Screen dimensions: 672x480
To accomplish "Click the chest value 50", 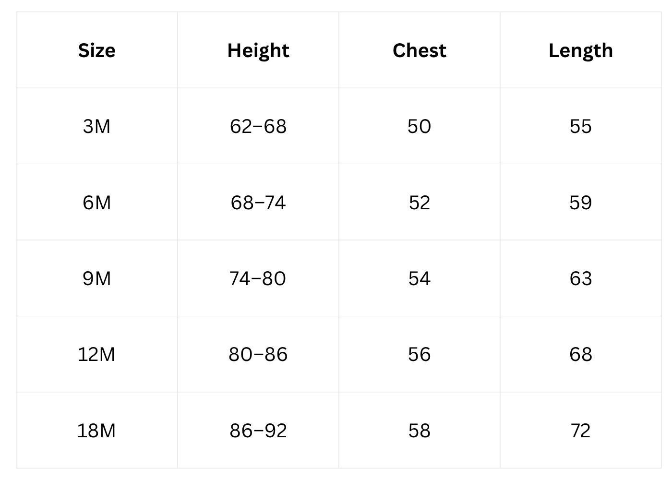I will coord(419,126).
